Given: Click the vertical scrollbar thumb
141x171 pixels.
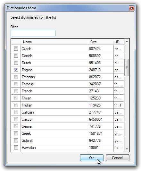Looking at the screenshot, I should click(127, 67).
